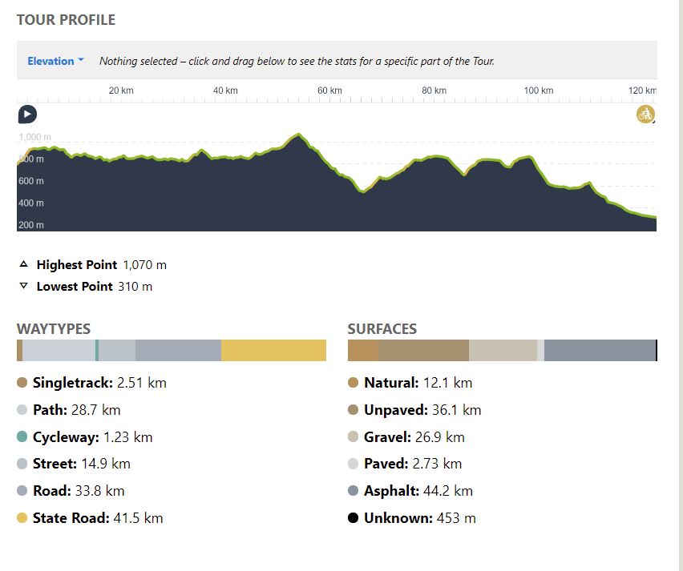Click the State Road yellow legend dot
683x571 pixels.
pos(22,518)
